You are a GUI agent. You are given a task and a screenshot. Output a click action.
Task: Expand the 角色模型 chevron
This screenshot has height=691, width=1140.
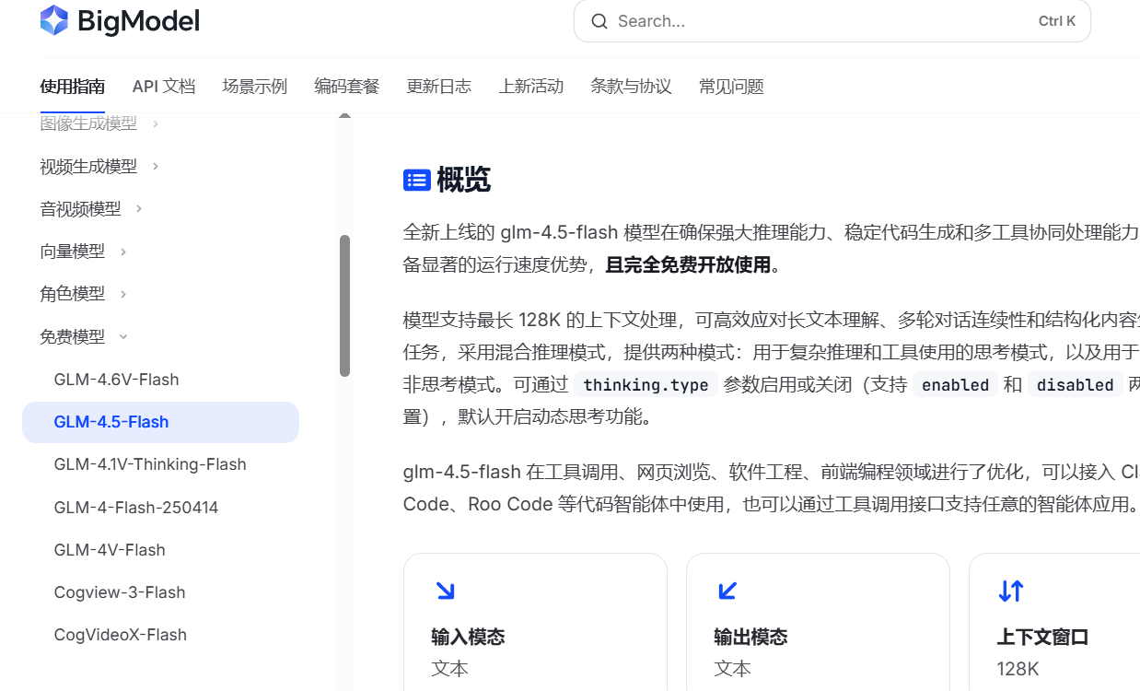(x=122, y=294)
